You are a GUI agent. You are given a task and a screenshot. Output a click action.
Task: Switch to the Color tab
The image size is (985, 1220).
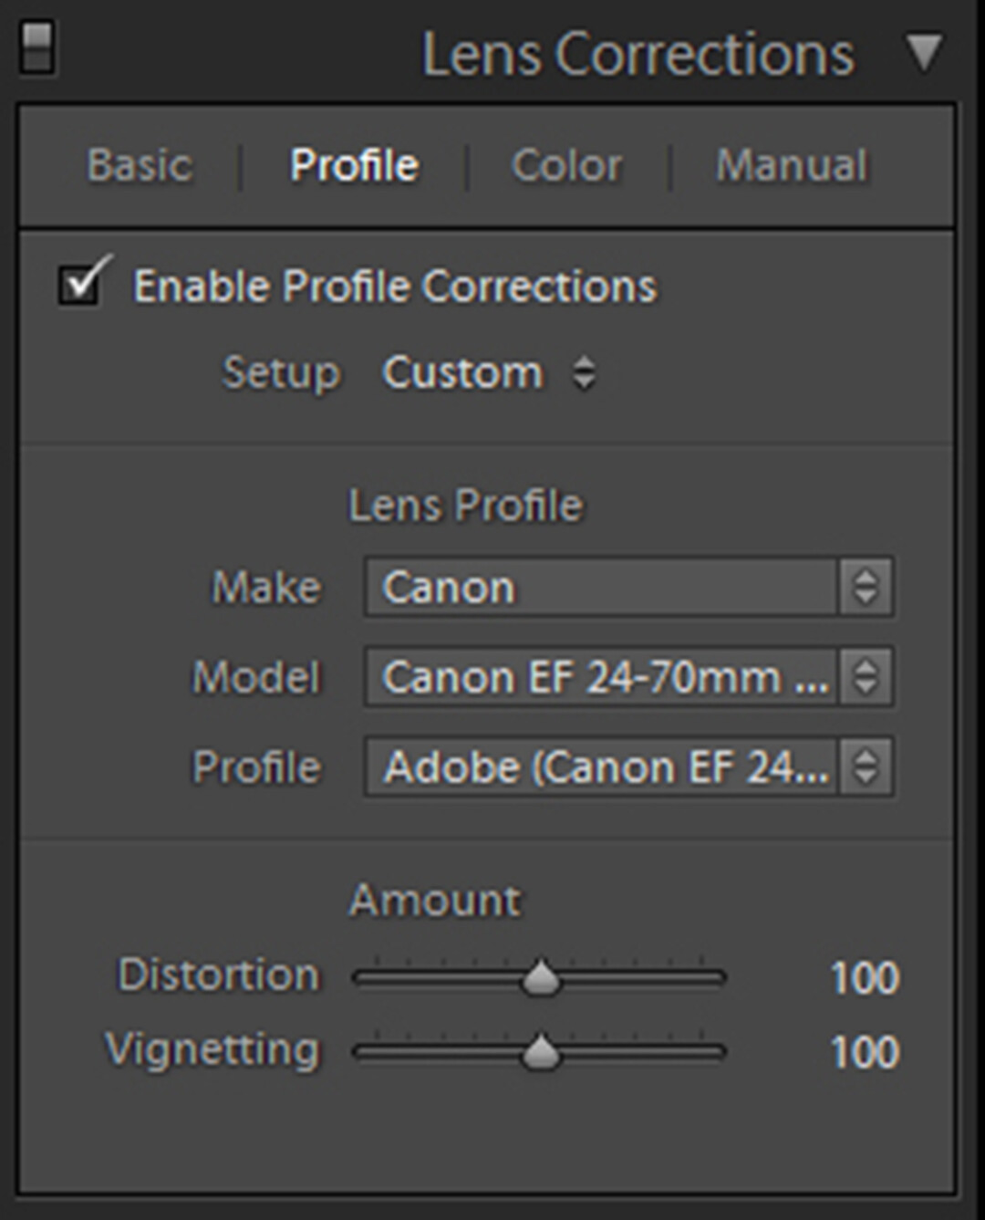(566, 165)
